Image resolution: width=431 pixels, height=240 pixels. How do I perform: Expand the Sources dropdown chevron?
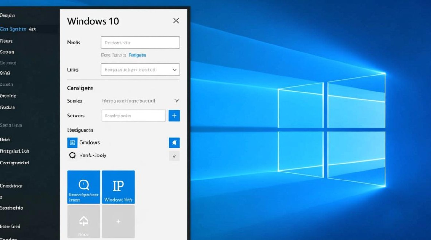[x=177, y=101]
